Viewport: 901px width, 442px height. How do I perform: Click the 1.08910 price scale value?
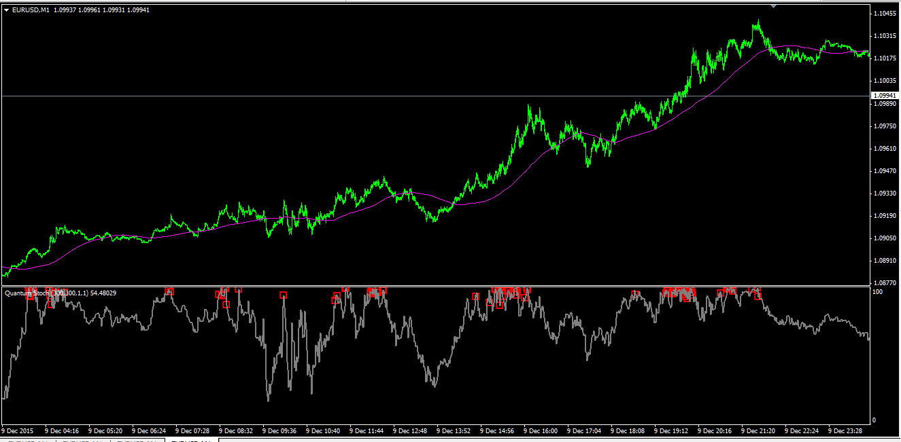886,261
